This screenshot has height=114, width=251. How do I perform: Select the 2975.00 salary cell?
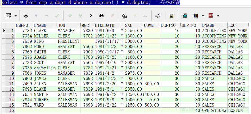[134, 73]
